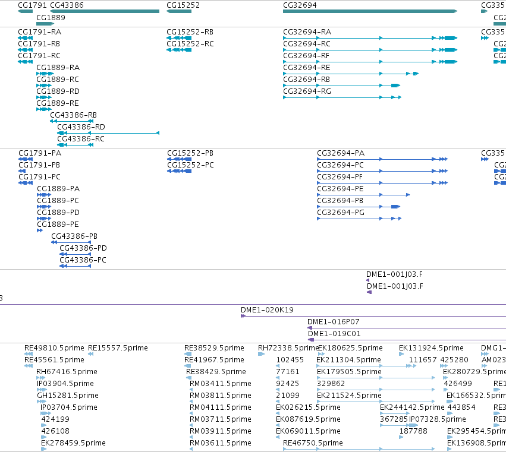Screen dimensions: 506x452
Task: Select transcript CG1791-RB
Action: point(39,44)
